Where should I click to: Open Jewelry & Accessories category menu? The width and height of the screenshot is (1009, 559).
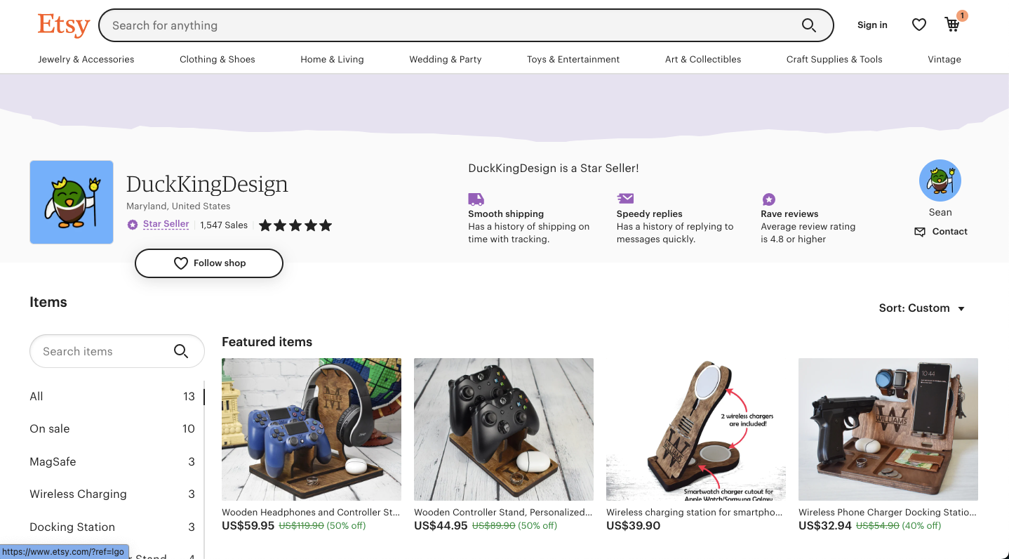click(86, 60)
